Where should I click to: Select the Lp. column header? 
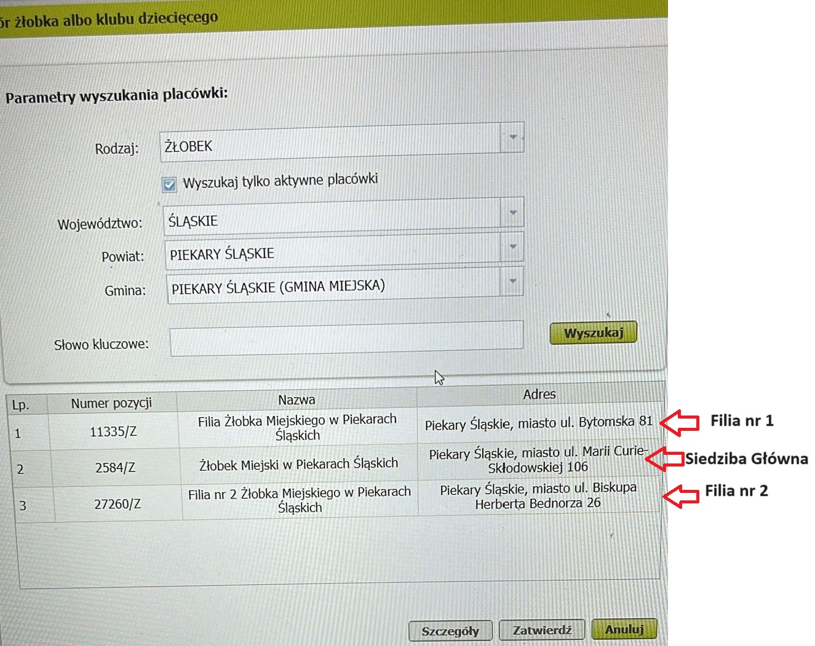point(27,404)
